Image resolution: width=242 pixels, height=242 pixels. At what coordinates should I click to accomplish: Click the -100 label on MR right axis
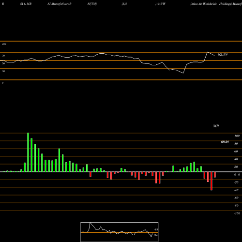pos(237,213)
